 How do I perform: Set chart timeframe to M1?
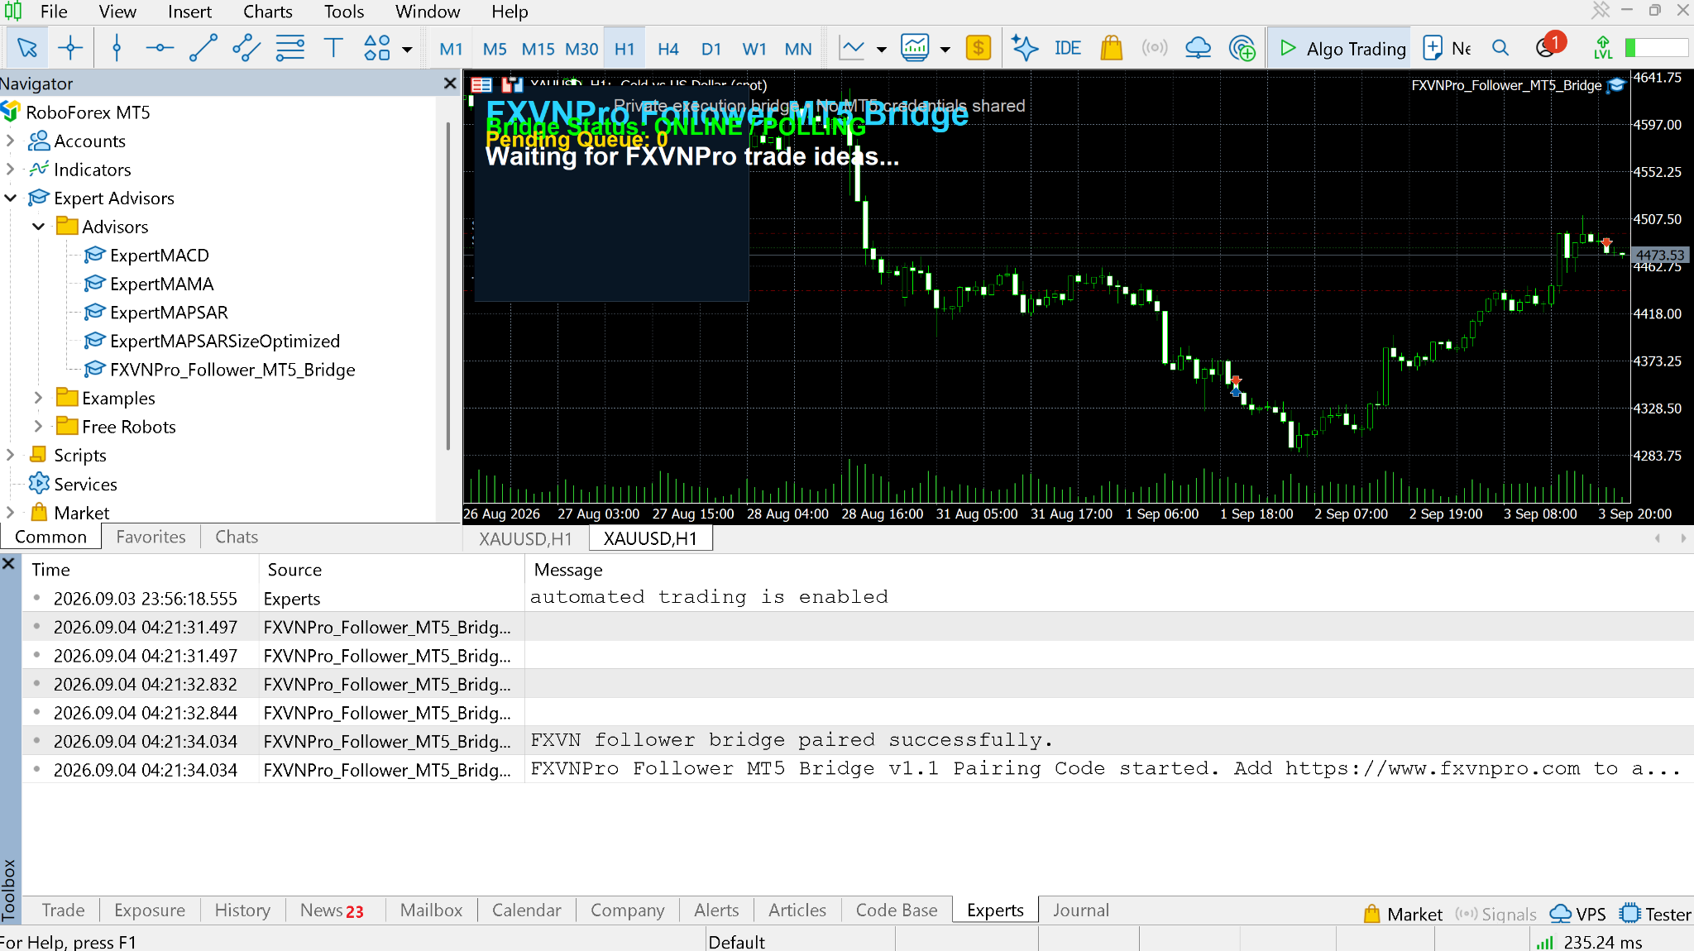coord(451,49)
